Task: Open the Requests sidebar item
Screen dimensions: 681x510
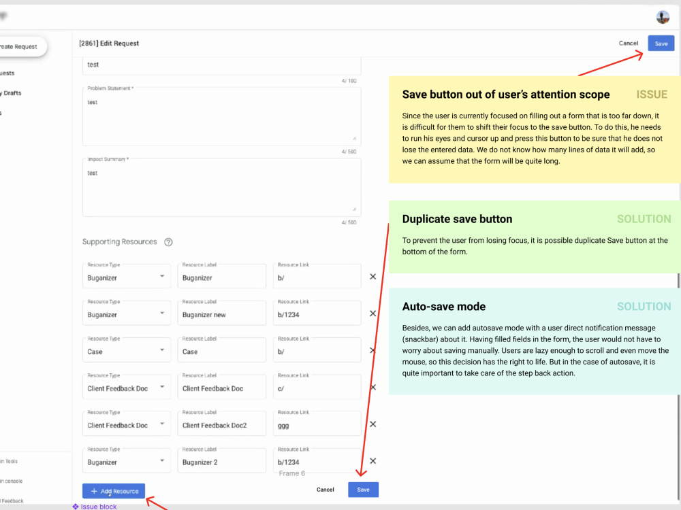Action: [7, 73]
